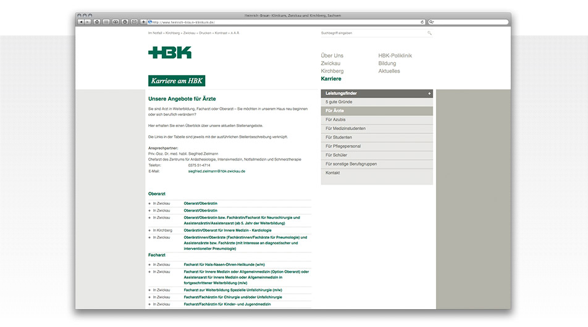Click the Suchbegriff eingeben search field

(x=371, y=33)
